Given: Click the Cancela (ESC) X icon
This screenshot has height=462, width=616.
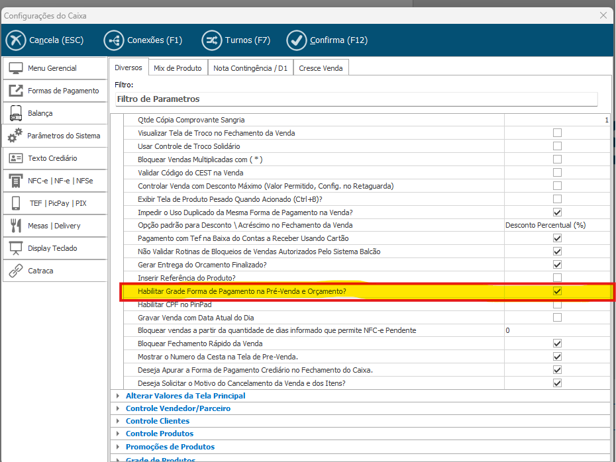Looking at the screenshot, I should tap(16, 40).
